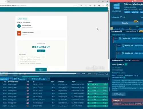
Task: Click the Filter by PID or name field
Action: point(127,35)
